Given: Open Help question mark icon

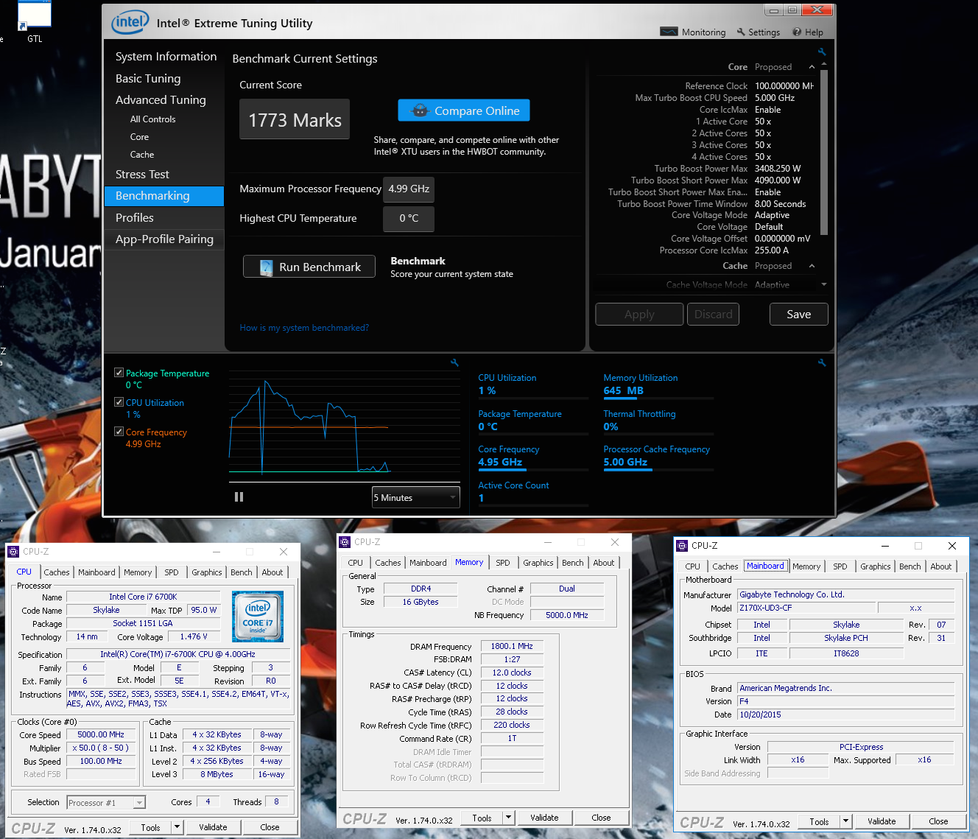Looking at the screenshot, I should [x=797, y=32].
